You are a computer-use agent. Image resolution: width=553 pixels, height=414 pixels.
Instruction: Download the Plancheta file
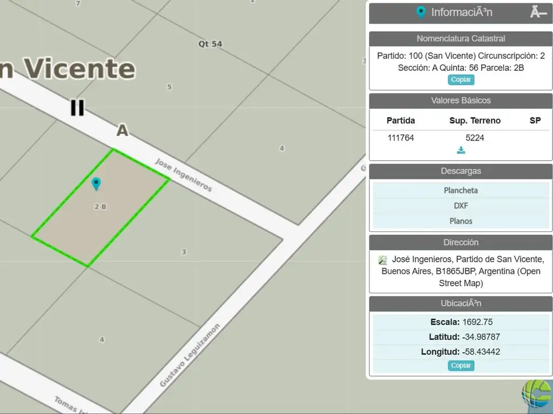[x=461, y=190]
